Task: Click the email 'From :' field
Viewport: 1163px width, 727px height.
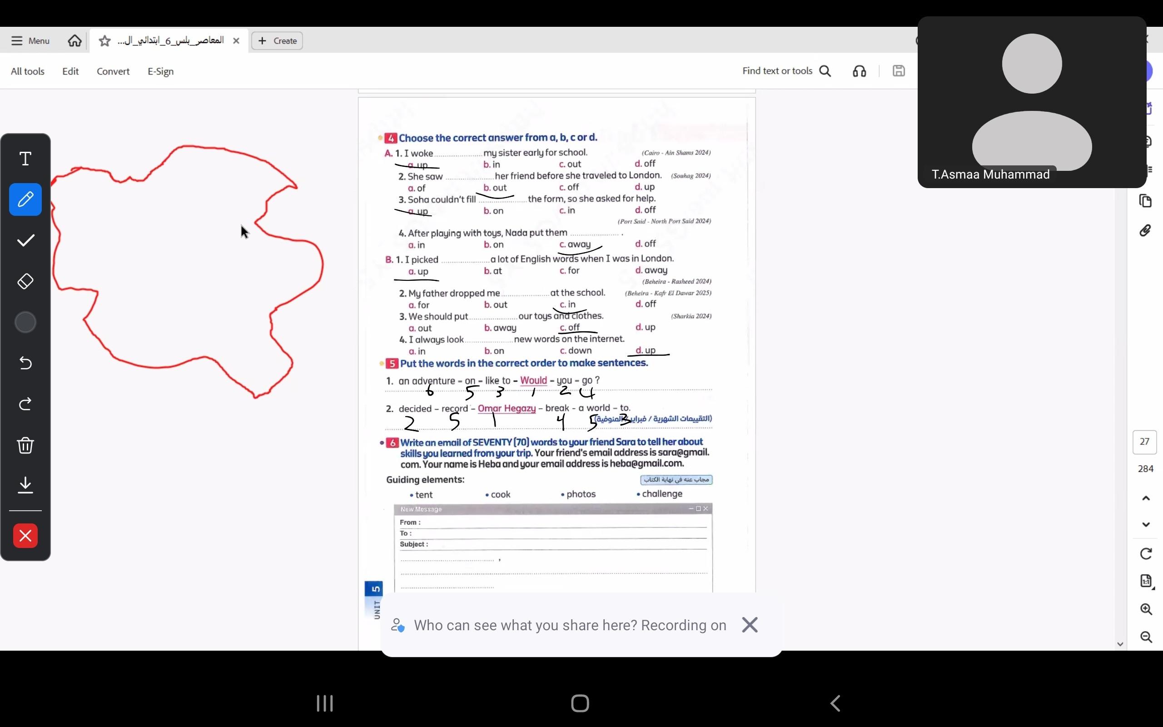Action: [x=553, y=522]
